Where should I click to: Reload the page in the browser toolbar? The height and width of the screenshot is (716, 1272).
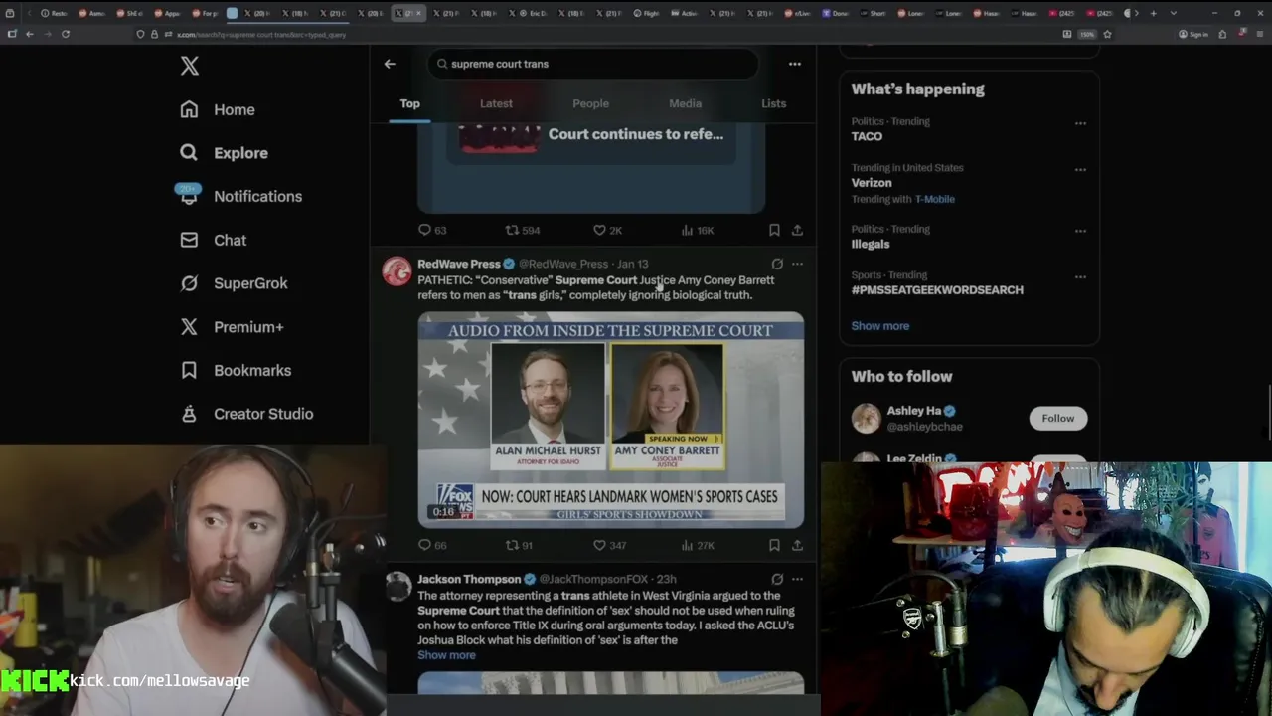tap(66, 34)
